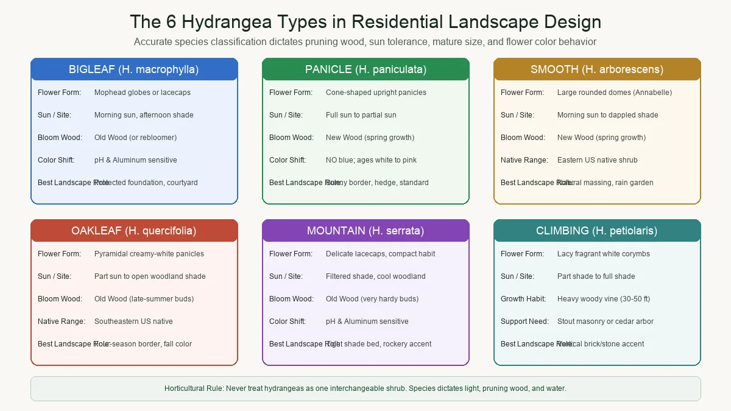Click the "Horticultural Rule" footer text
The image size is (731, 411).
(365, 388)
